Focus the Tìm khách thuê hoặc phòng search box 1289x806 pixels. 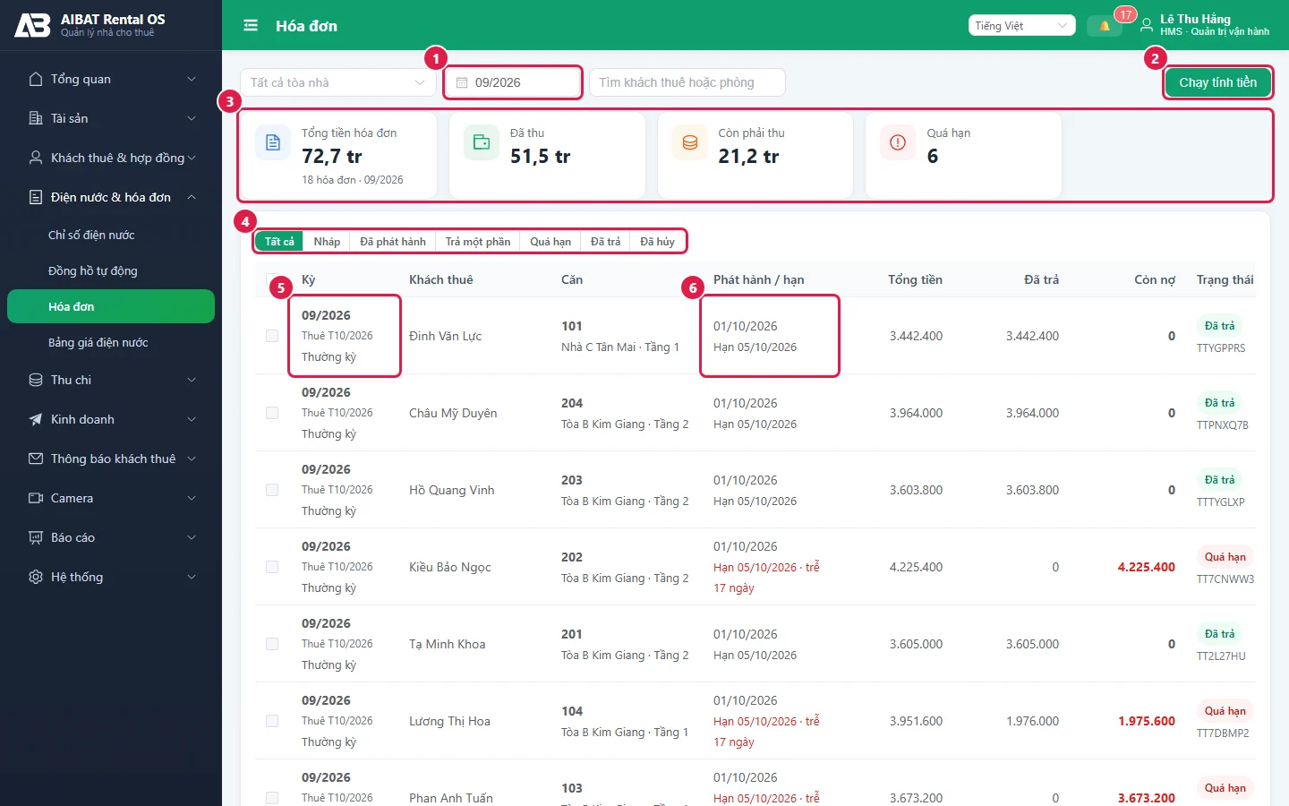point(687,82)
